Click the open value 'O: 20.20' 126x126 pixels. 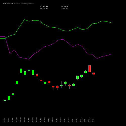point(44,9)
